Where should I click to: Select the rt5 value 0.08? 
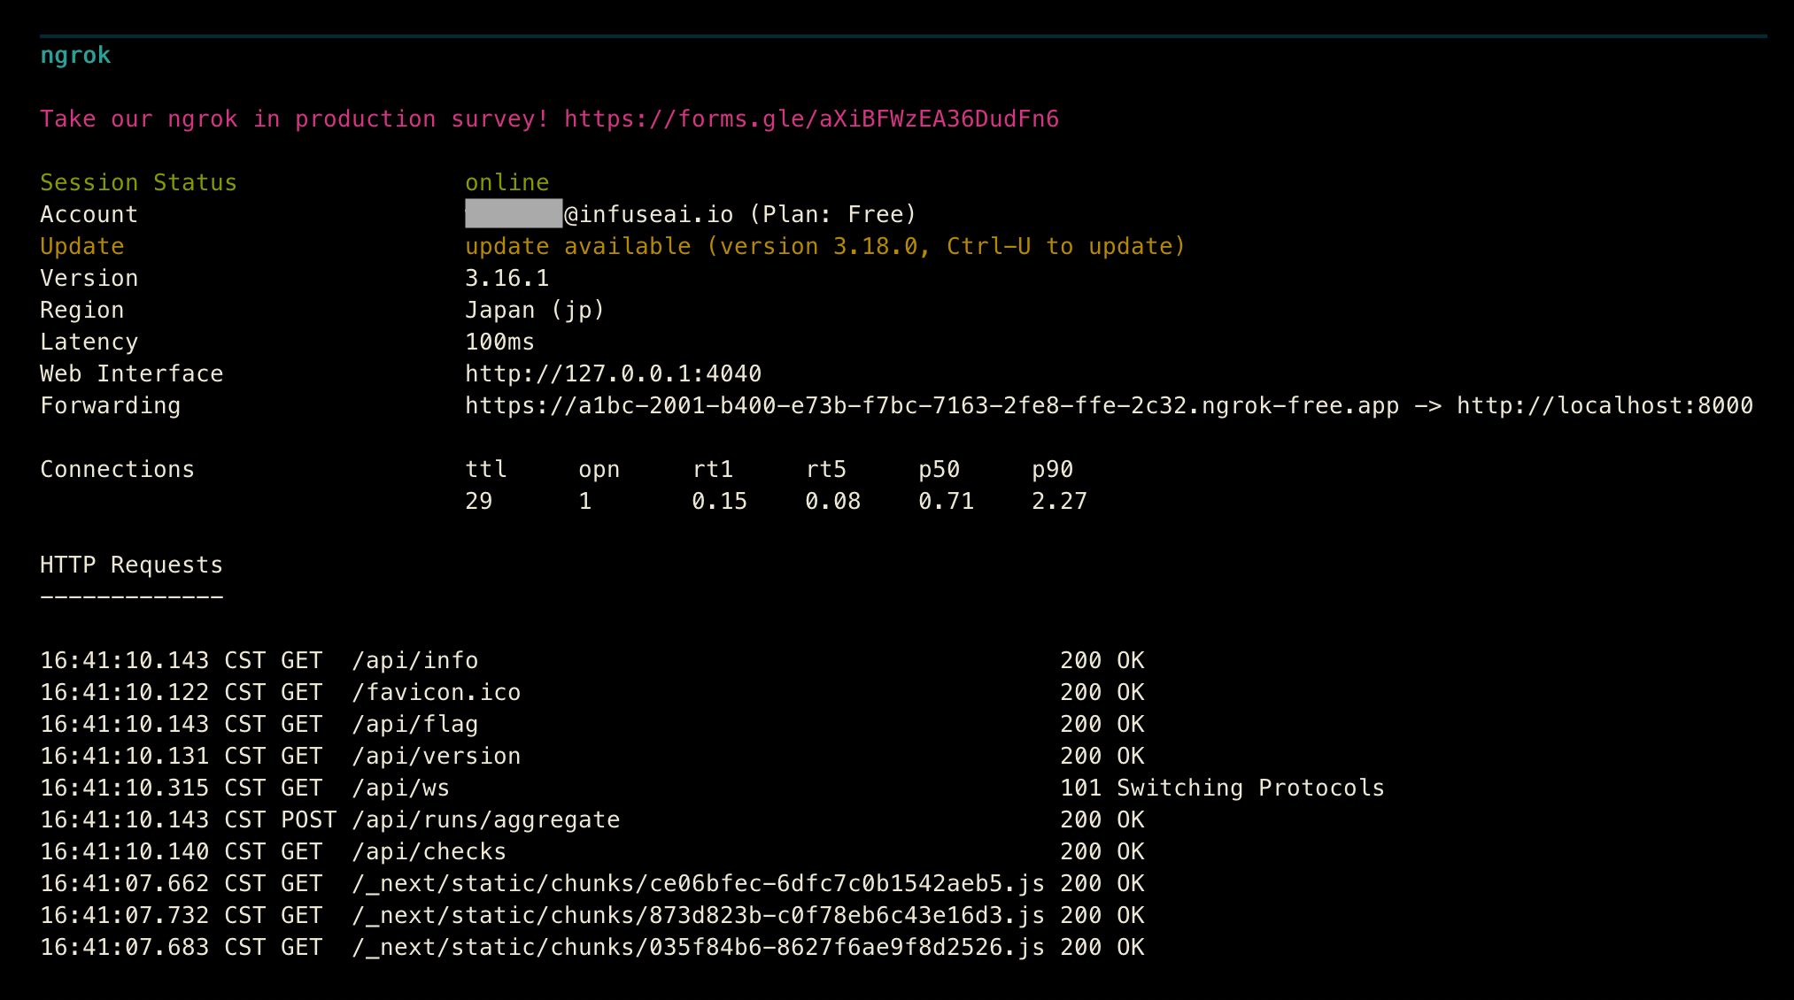(833, 501)
